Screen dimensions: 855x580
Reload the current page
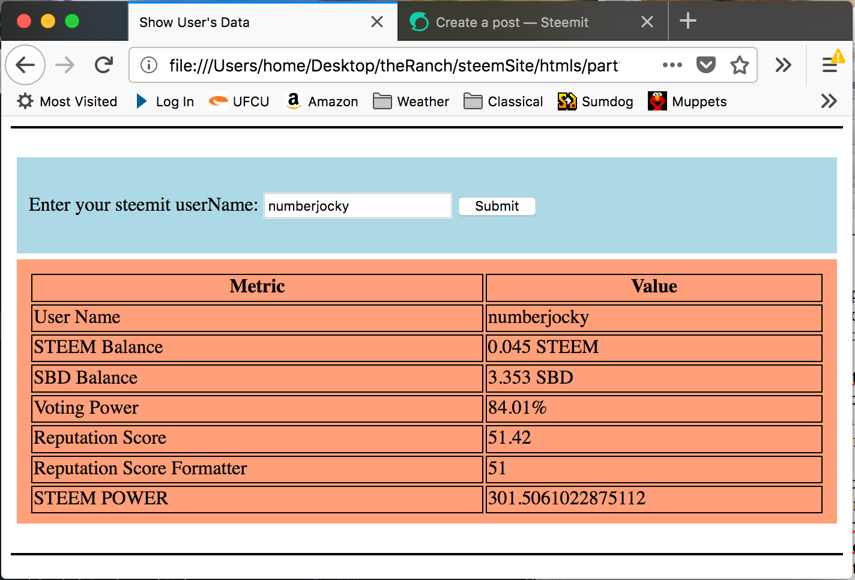tap(104, 65)
